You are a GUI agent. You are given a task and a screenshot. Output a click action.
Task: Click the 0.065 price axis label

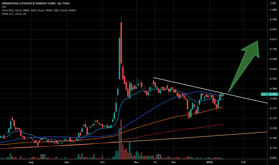coord(273,158)
